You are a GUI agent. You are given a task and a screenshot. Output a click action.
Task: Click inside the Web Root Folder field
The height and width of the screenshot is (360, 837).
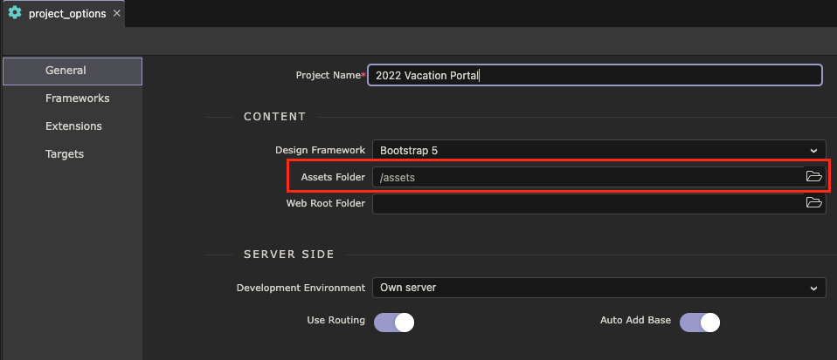585,203
